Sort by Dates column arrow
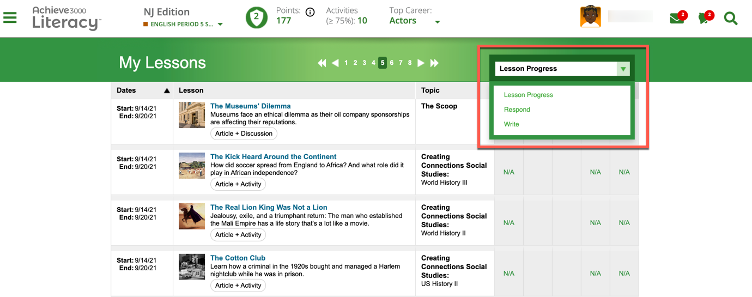Image resolution: width=752 pixels, height=297 pixels. (167, 90)
